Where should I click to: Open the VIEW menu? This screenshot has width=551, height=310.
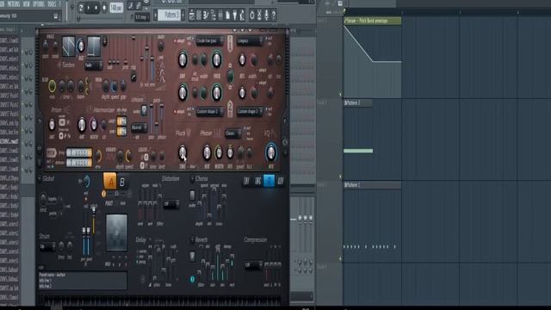(x=27, y=3)
